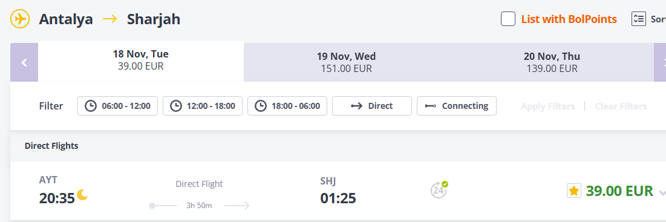Click the yellow star beside the price

tap(574, 191)
